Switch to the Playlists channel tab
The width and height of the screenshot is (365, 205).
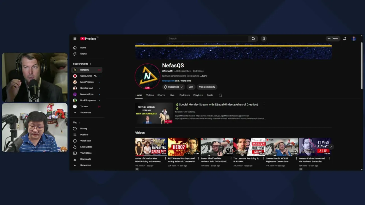click(x=198, y=95)
